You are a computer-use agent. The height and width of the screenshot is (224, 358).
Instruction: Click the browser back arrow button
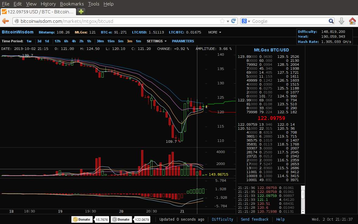click(5, 21)
